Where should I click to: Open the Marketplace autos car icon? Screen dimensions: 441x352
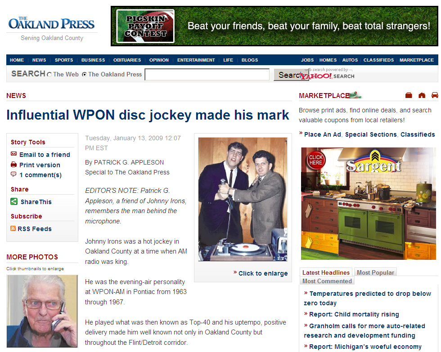pos(435,95)
